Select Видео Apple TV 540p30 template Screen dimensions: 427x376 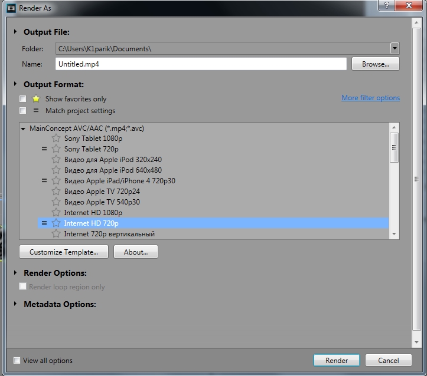pos(102,202)
